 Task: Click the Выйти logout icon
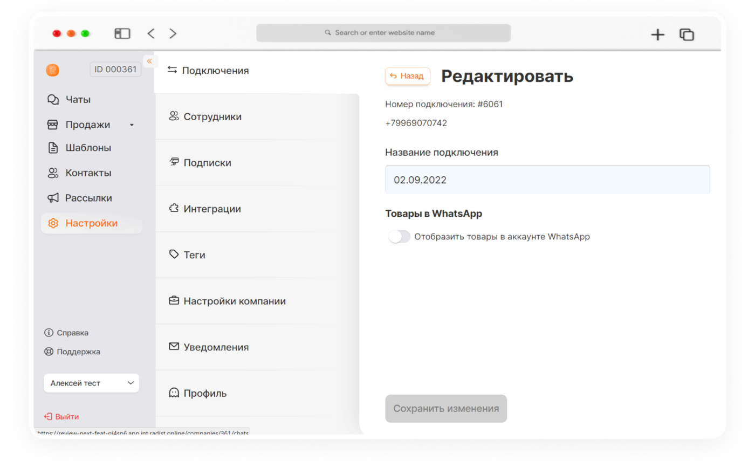click(x=48, y=417)
